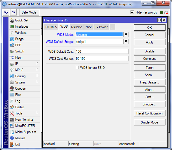Screen dimensions: 172x150
Task: Click WDS Default Bridge bridge1 field
Action: click(99, 42)
